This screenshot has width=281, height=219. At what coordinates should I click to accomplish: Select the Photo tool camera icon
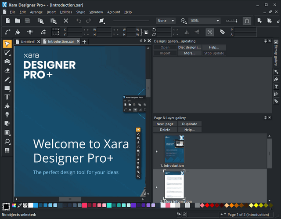pyautogui.click(x=7, y=62)
